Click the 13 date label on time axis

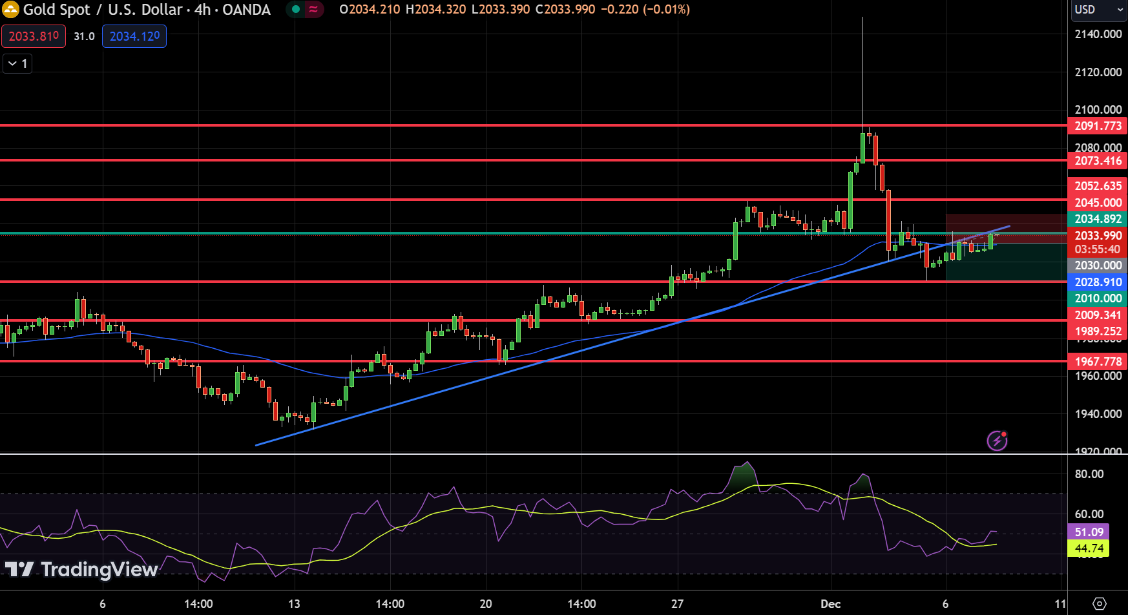(x=294, y=604)
